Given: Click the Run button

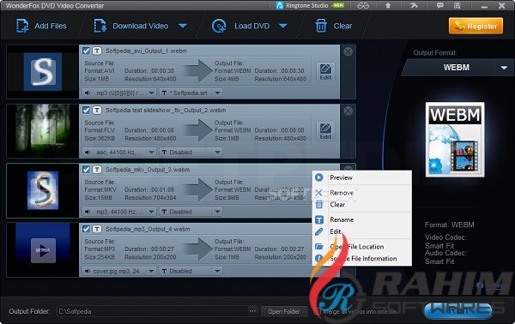Looking at the screenshot, I should tap(458, 310).
